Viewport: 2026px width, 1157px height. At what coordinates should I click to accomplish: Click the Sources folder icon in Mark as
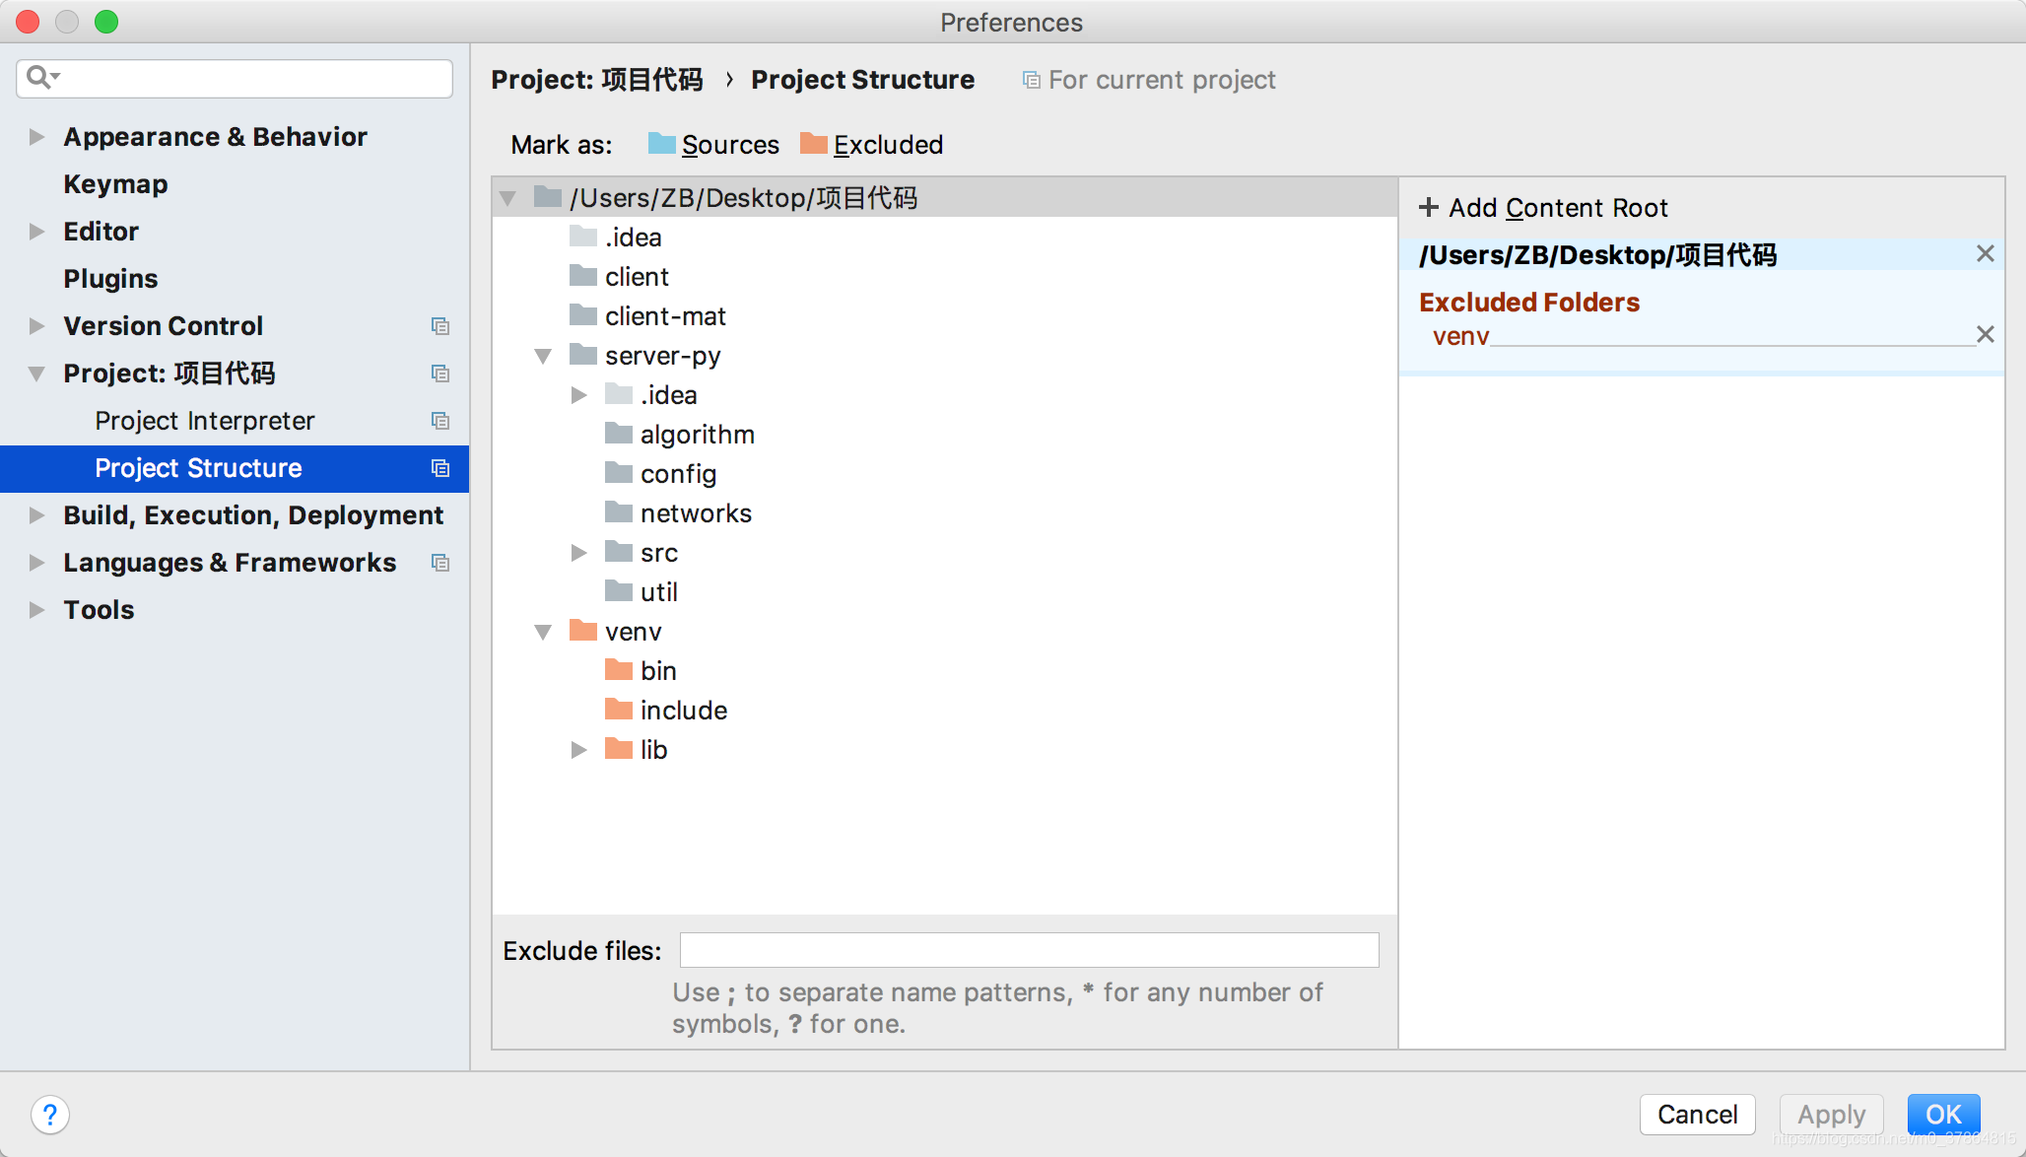[661, 144]
